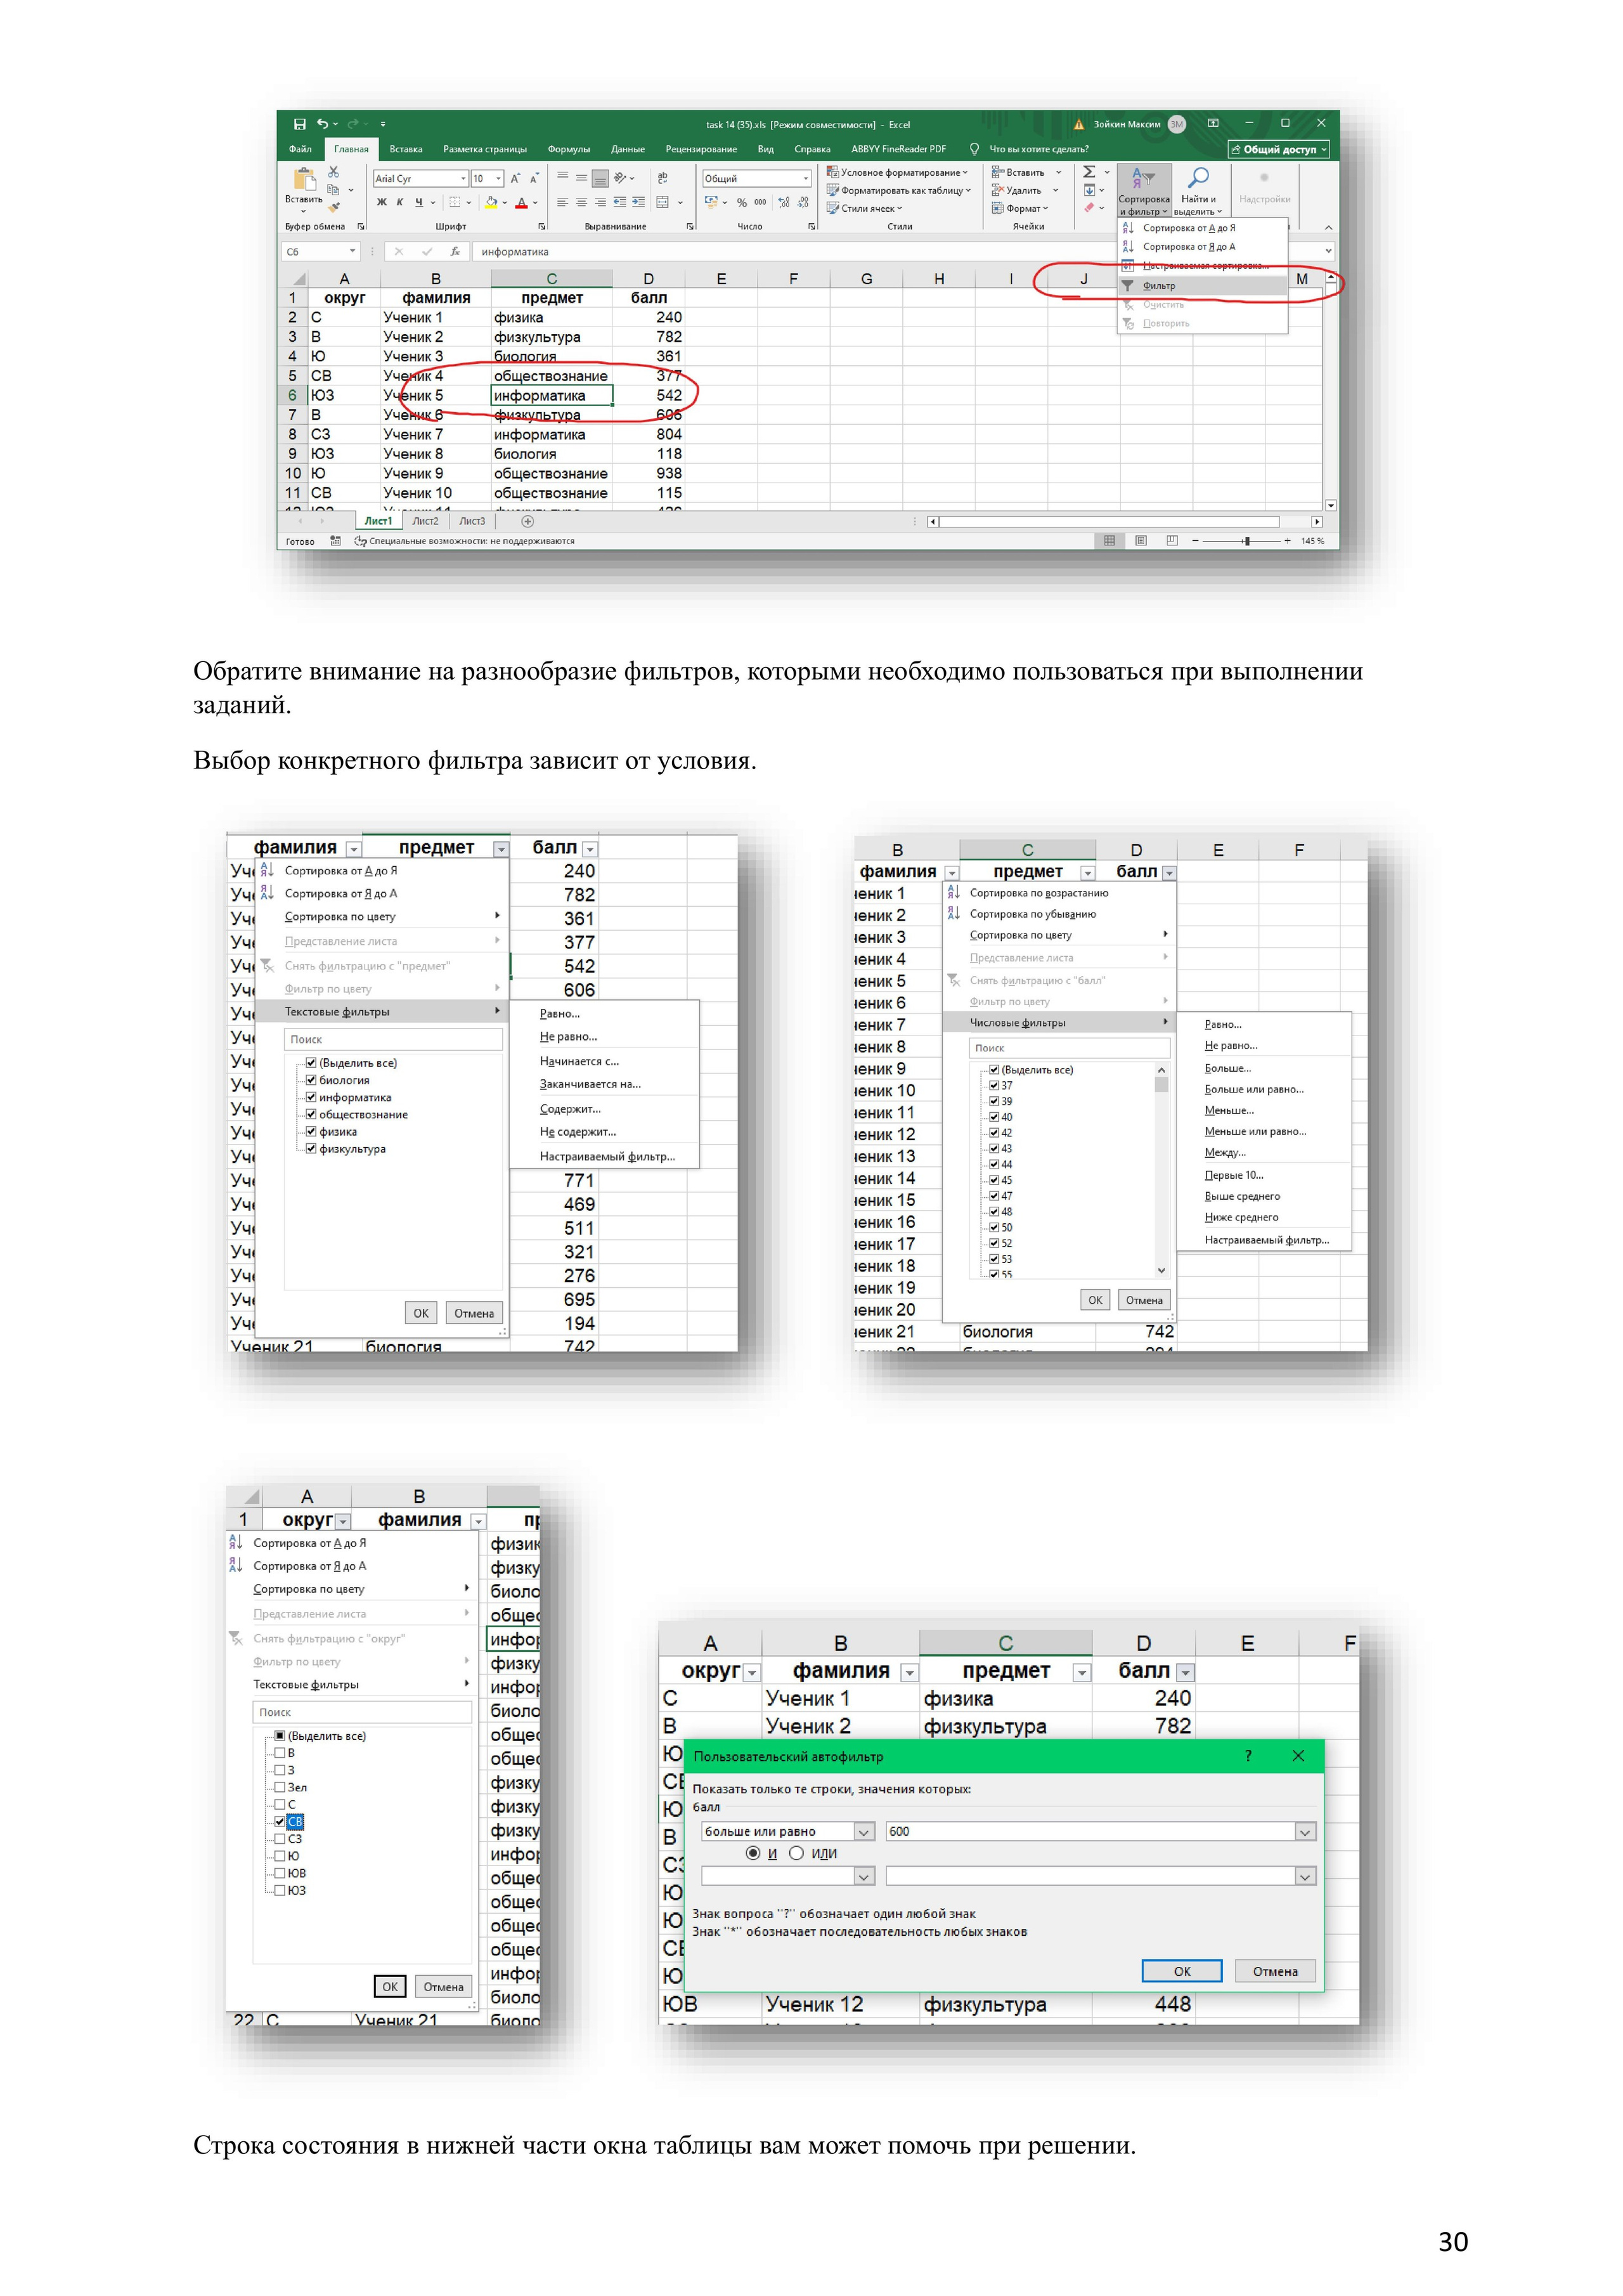The height and width of the screenshot is (2296, 1623).
Task: Click the AutoSum sigma icon
Action: tap(1089, 172)
